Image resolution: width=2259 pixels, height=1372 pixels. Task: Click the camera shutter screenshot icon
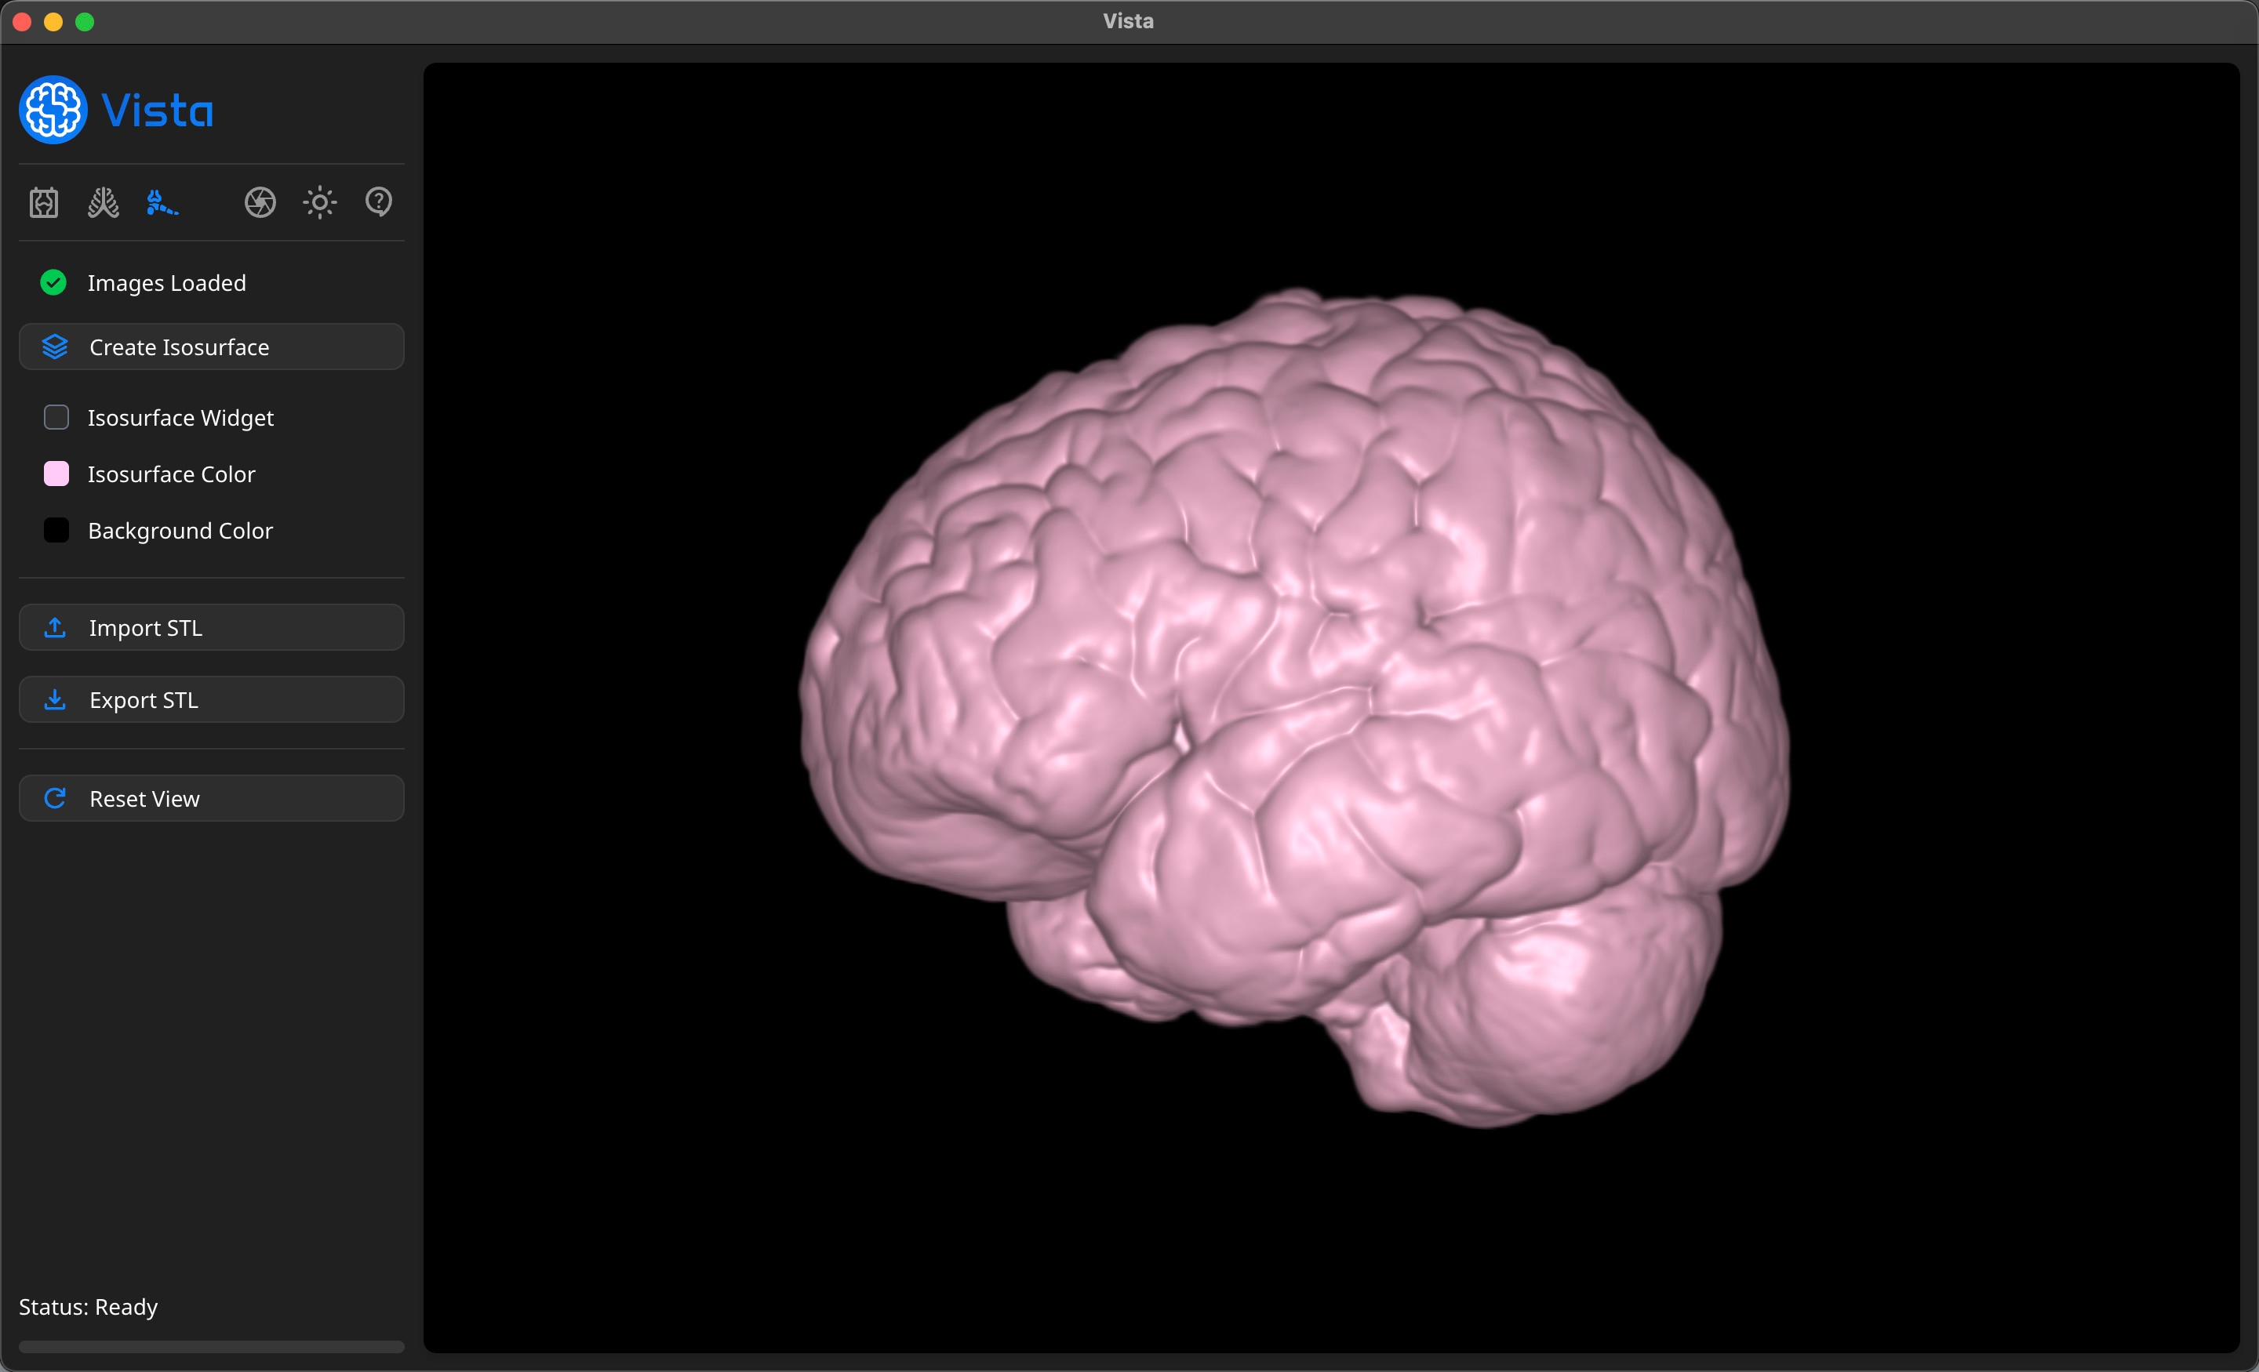[x=260, y=201]
